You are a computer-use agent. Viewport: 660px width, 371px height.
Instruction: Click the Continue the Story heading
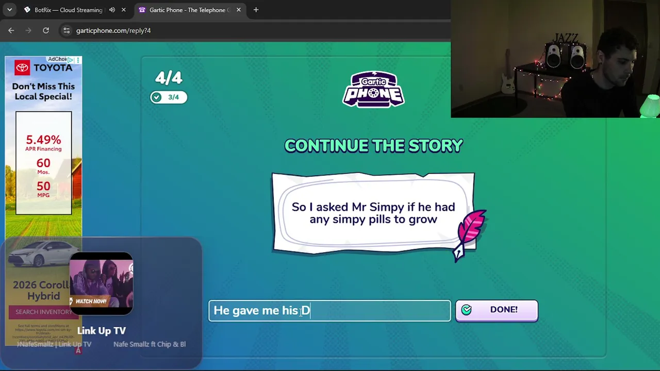373,146
